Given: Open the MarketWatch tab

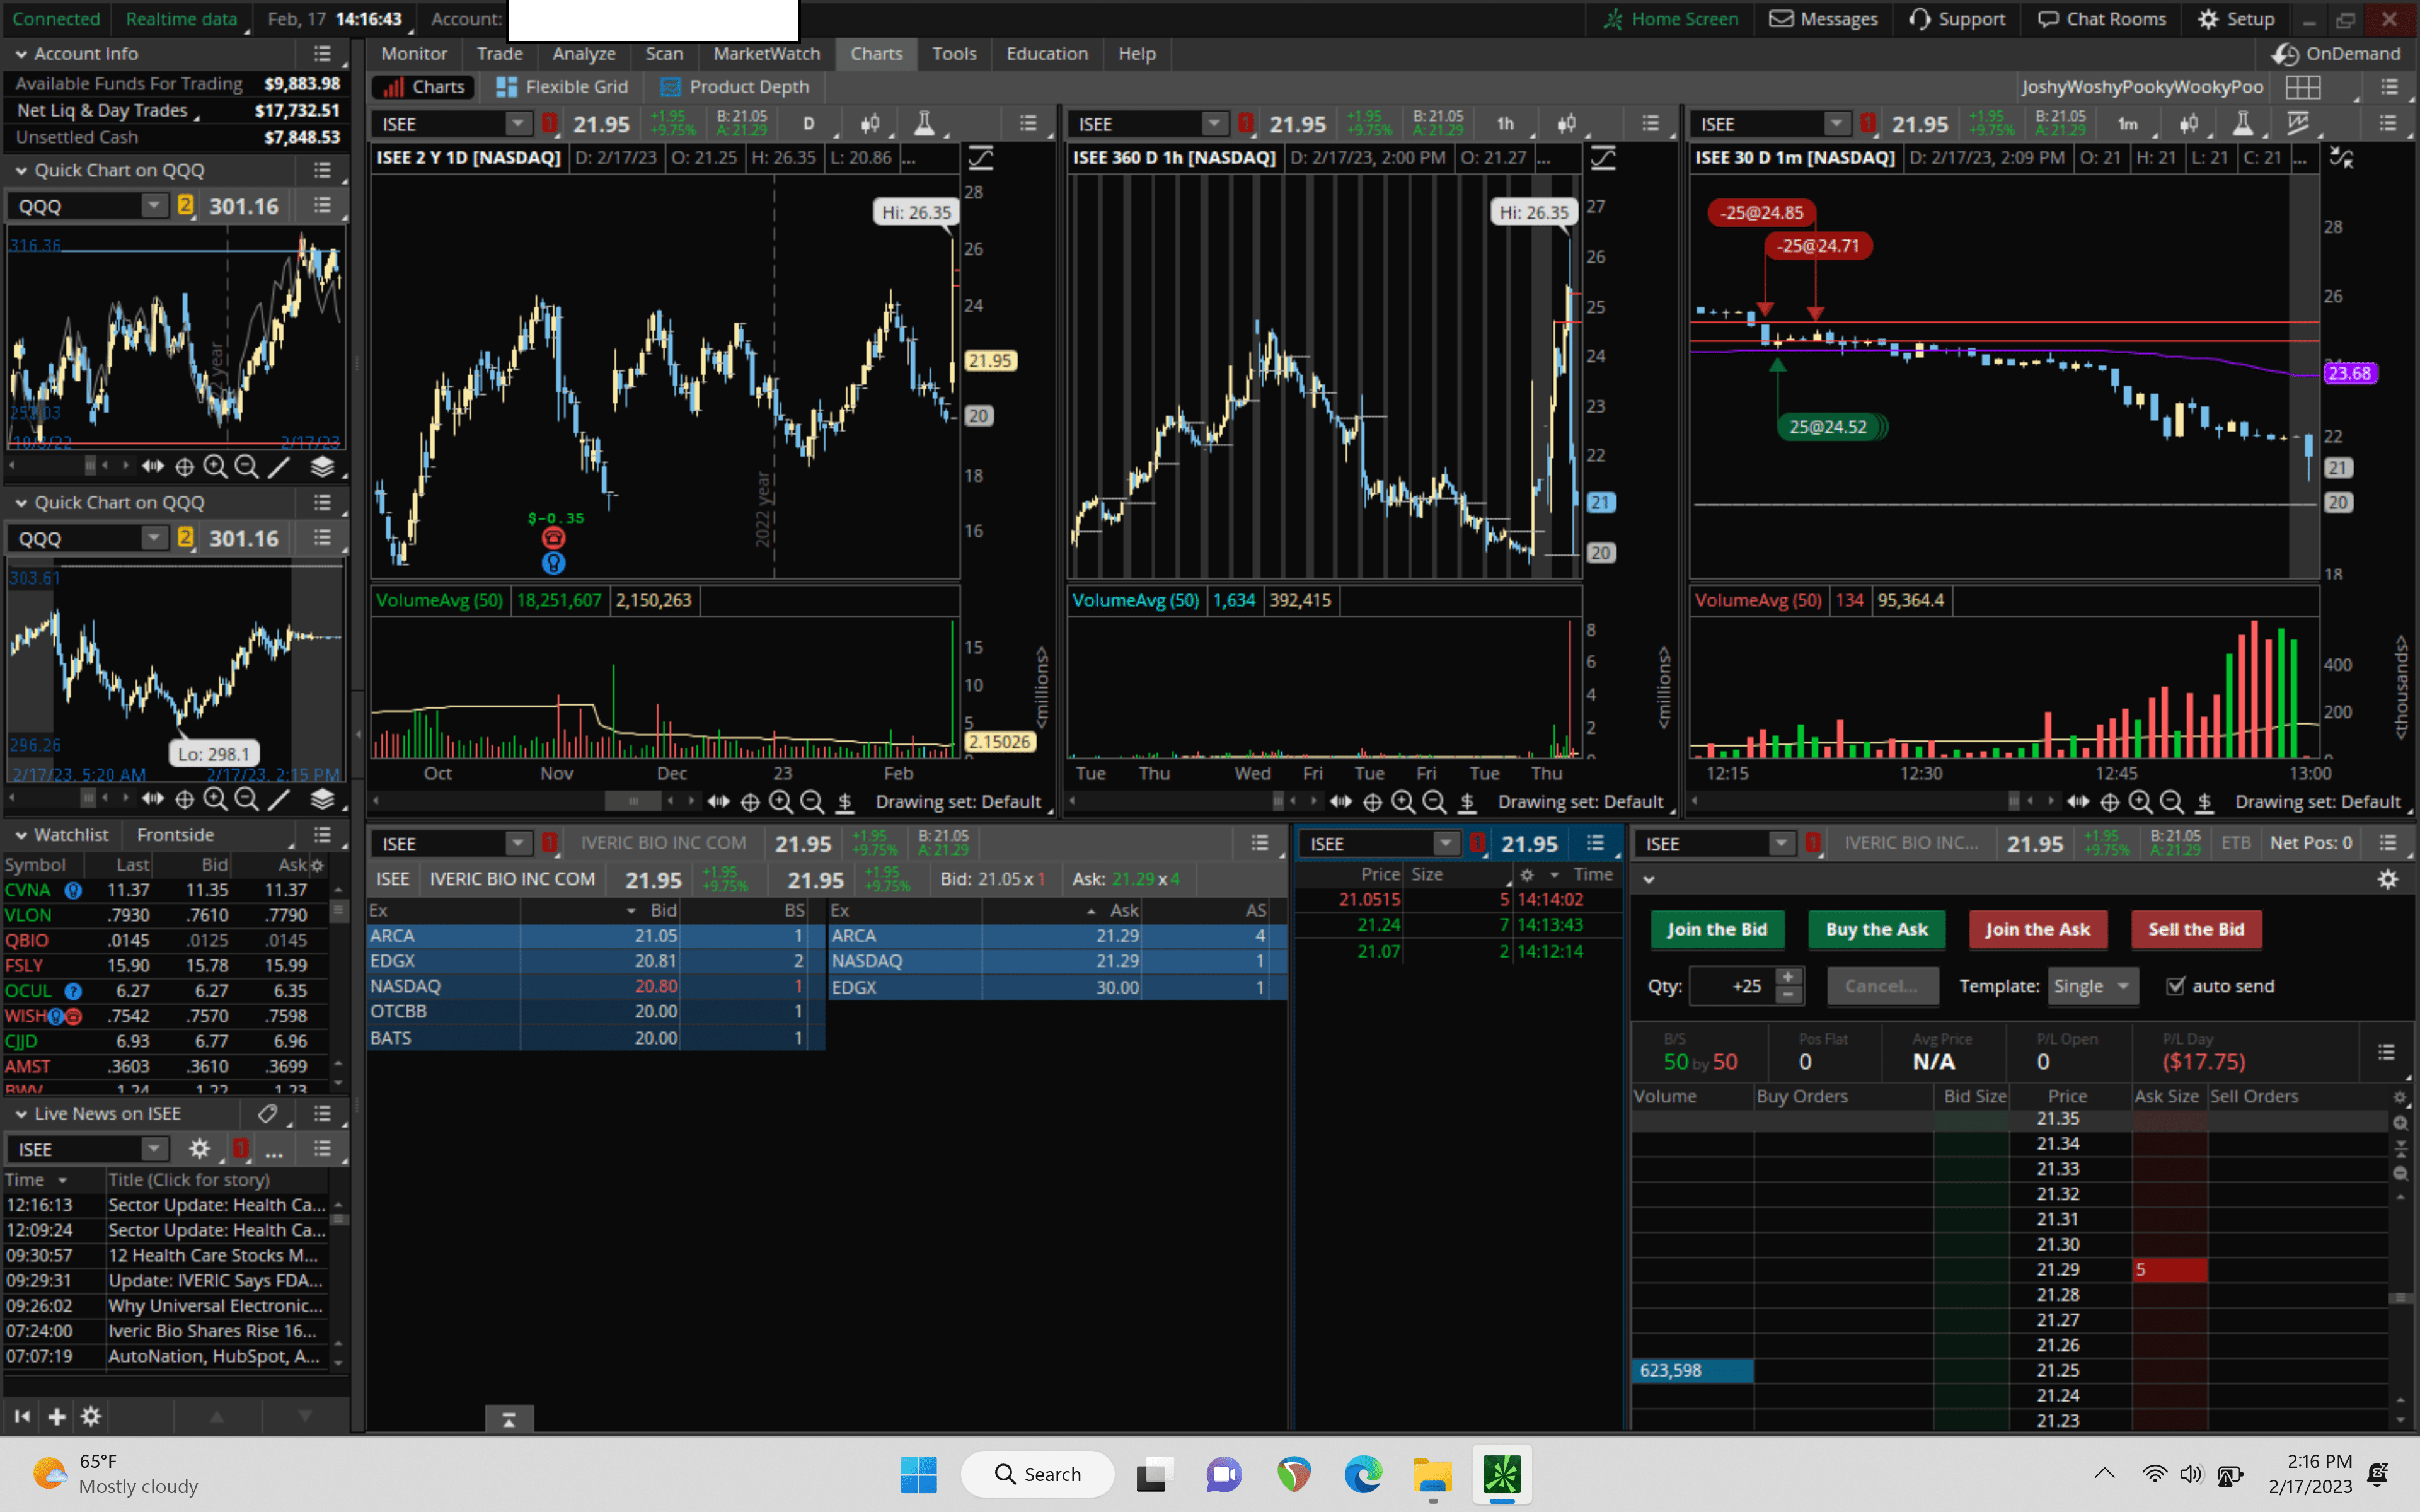Looking at the screenshot, I should coord(766,54).
